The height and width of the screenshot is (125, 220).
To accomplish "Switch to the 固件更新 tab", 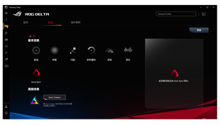I will [76, 22].
